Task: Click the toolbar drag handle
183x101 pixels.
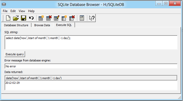Action: (x=3, y=18)
